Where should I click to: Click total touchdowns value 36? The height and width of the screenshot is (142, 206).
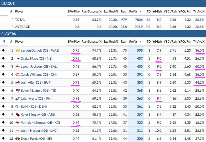click(148, 20)
